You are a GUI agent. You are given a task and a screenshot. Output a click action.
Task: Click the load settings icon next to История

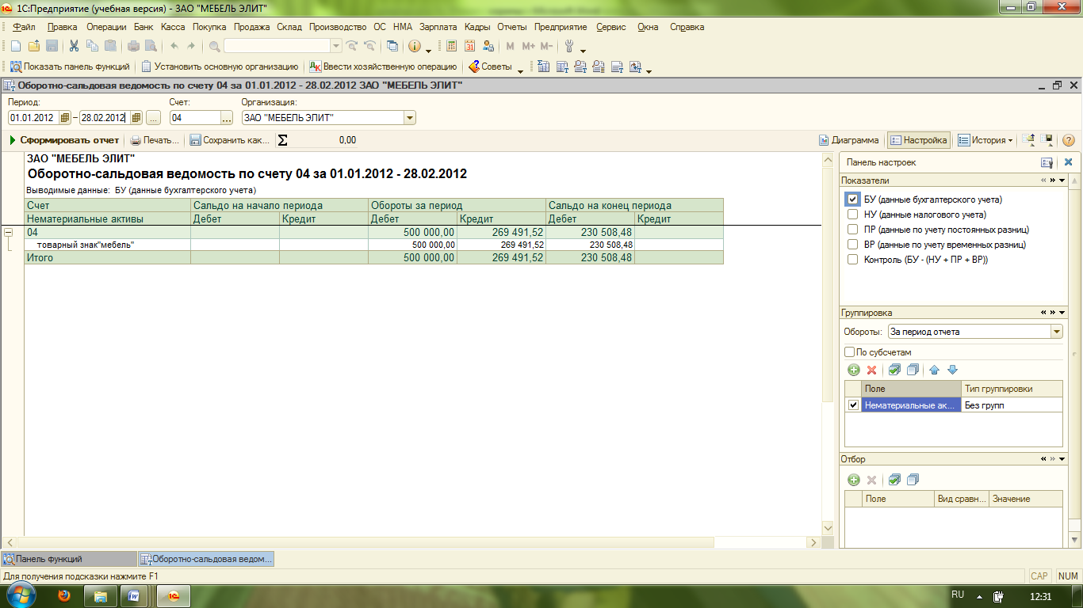1028,140
